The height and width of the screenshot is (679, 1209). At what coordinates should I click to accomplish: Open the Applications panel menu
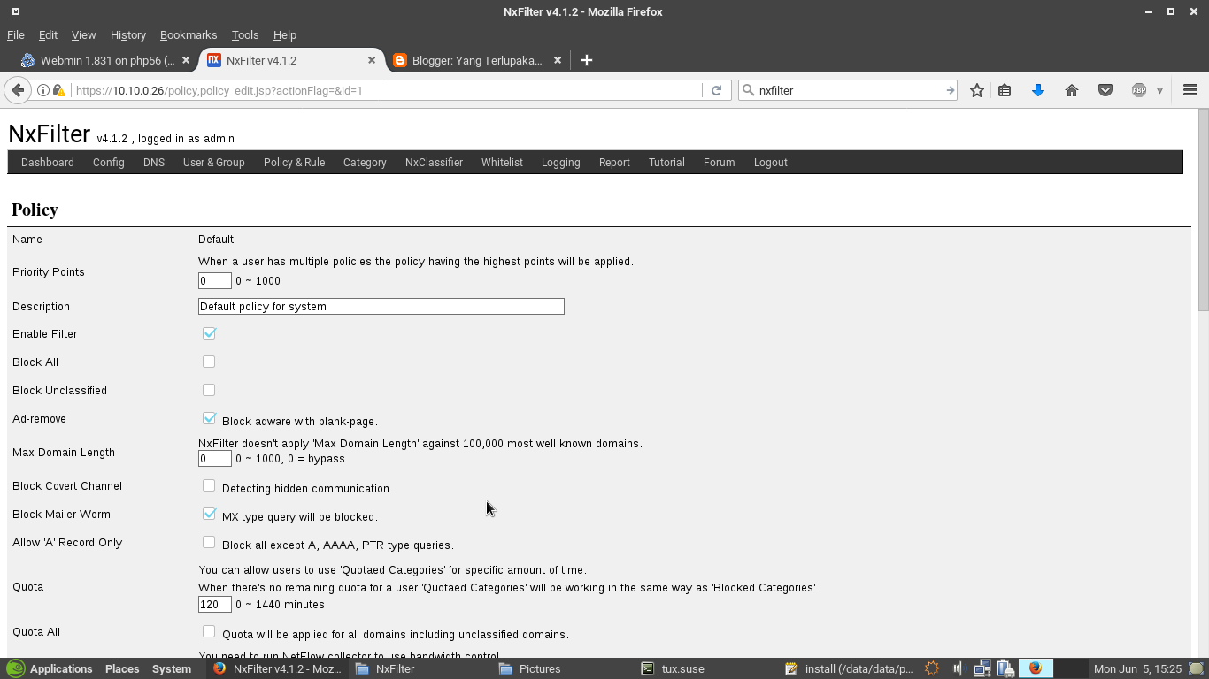[50, 668]
